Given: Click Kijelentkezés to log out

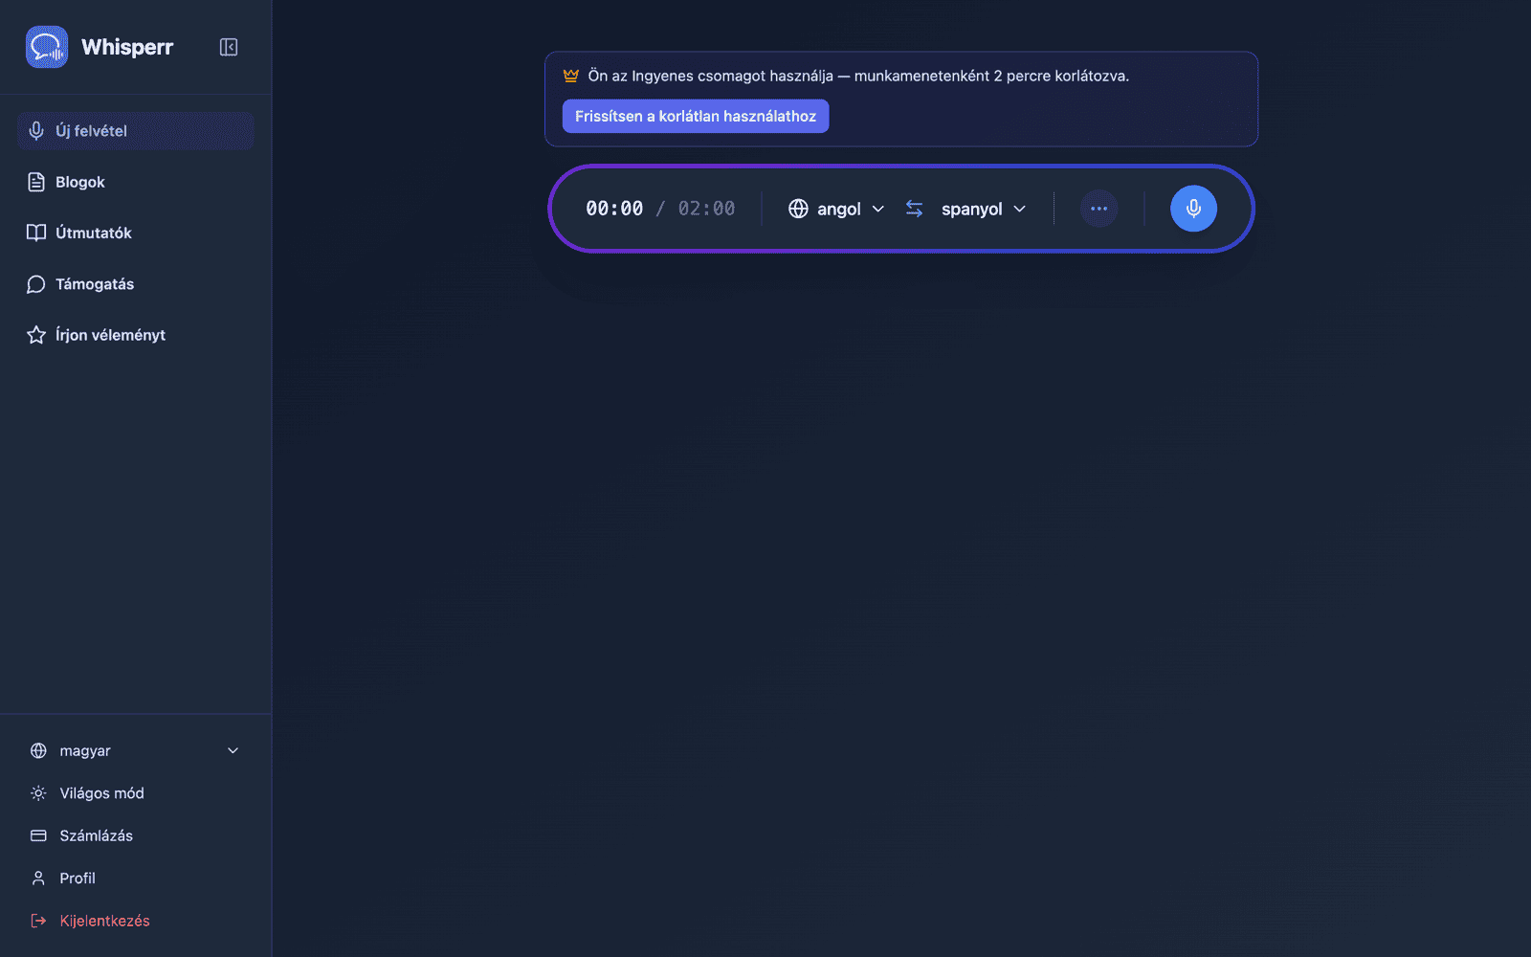Looking at the screenshot, I should pos(135,921).
